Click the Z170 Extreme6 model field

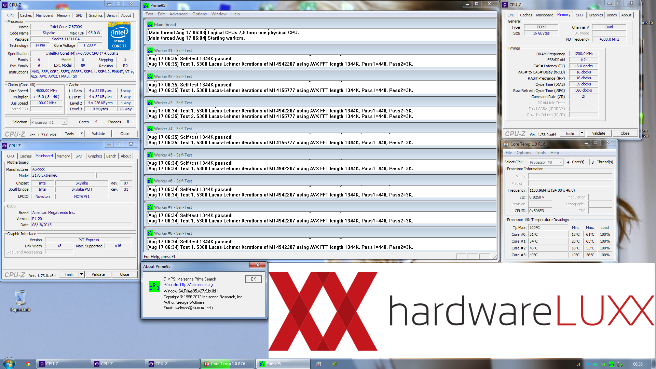tap(64, 175)
